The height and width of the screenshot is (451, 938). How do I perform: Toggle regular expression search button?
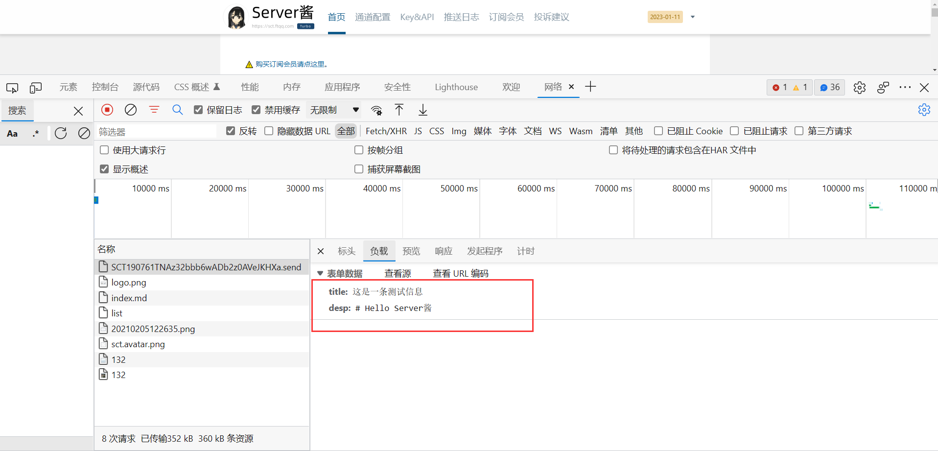36,133
